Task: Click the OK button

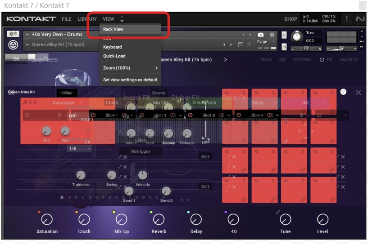Action: 16,58
